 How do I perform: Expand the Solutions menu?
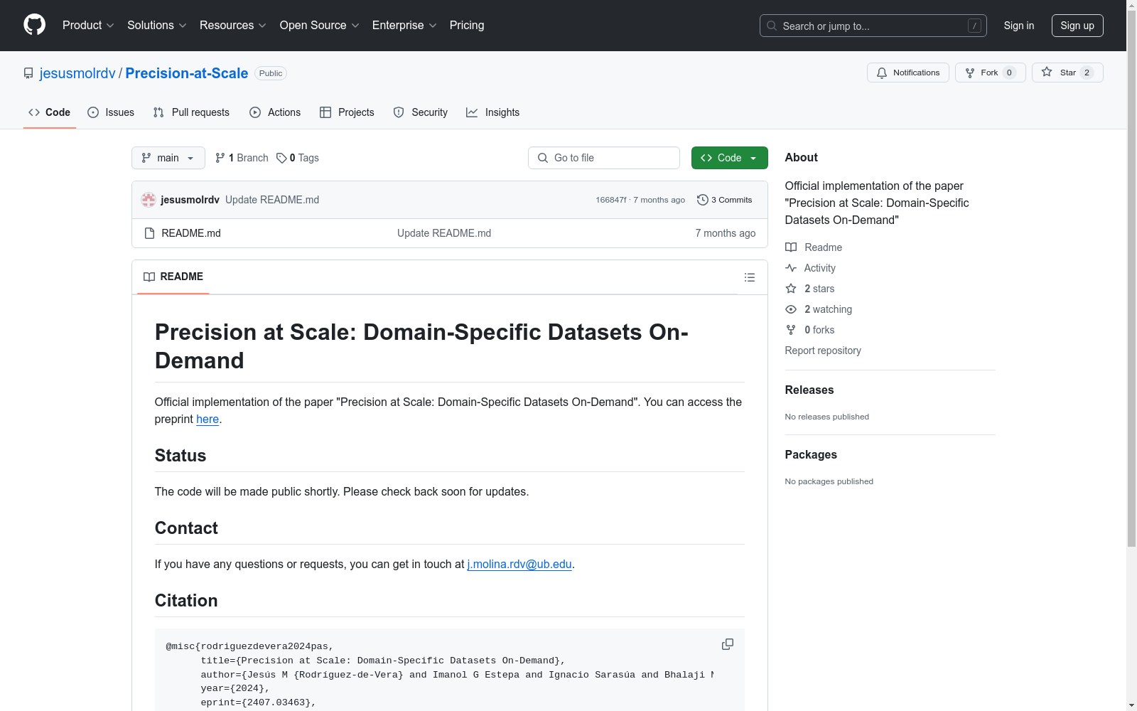tap(157, 25)
